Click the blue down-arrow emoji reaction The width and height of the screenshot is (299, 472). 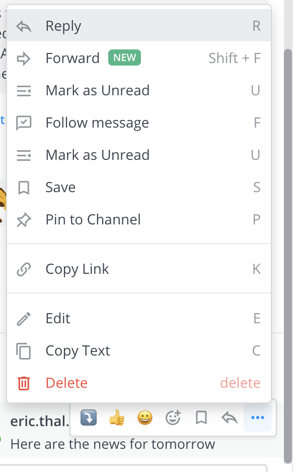pyautogui.click(x=89, y=418)
